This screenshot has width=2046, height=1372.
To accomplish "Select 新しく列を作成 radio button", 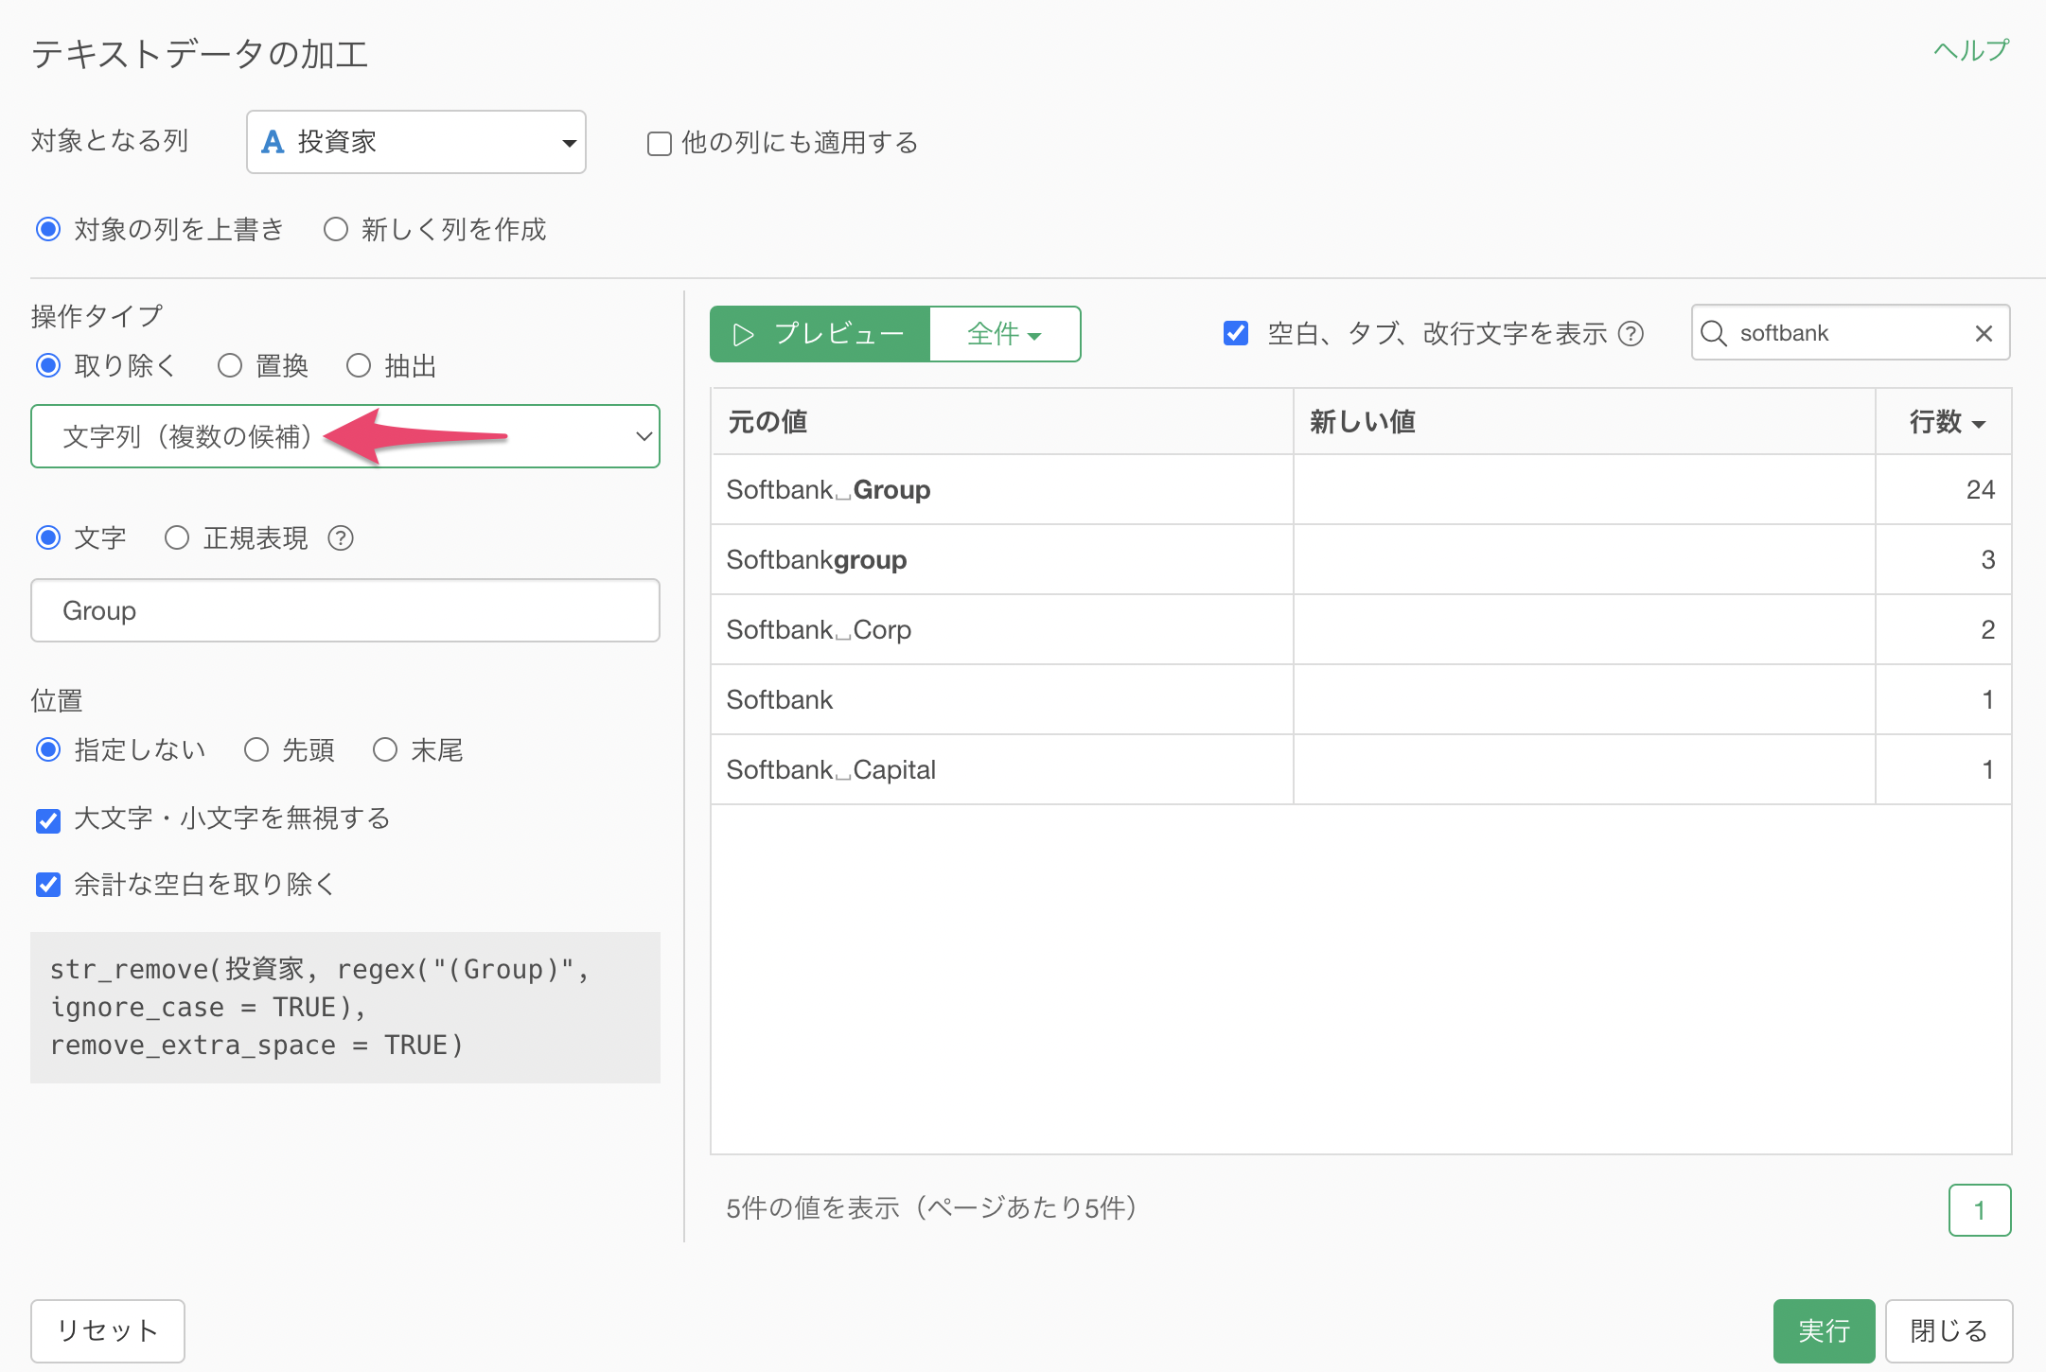I will coord(336,230).
